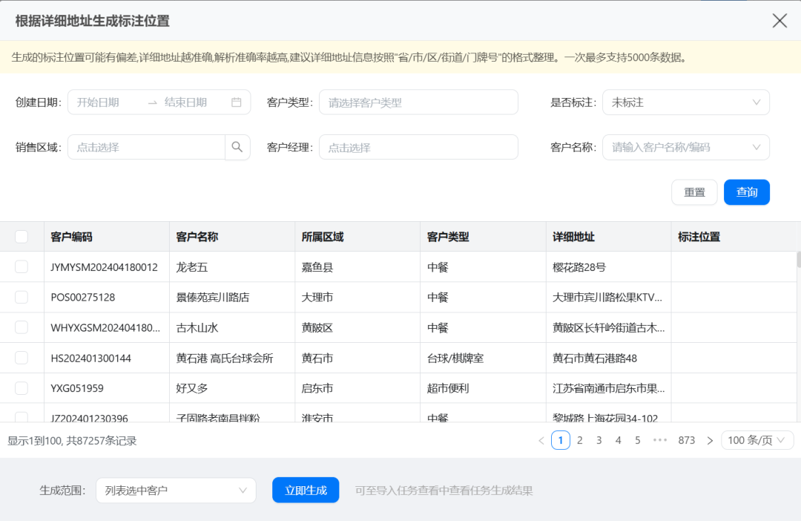801x521 pixels.
Task: Open the 是否标注 dropdown showing 未标注
Action: pyautogui.click(x=685, y=102)
